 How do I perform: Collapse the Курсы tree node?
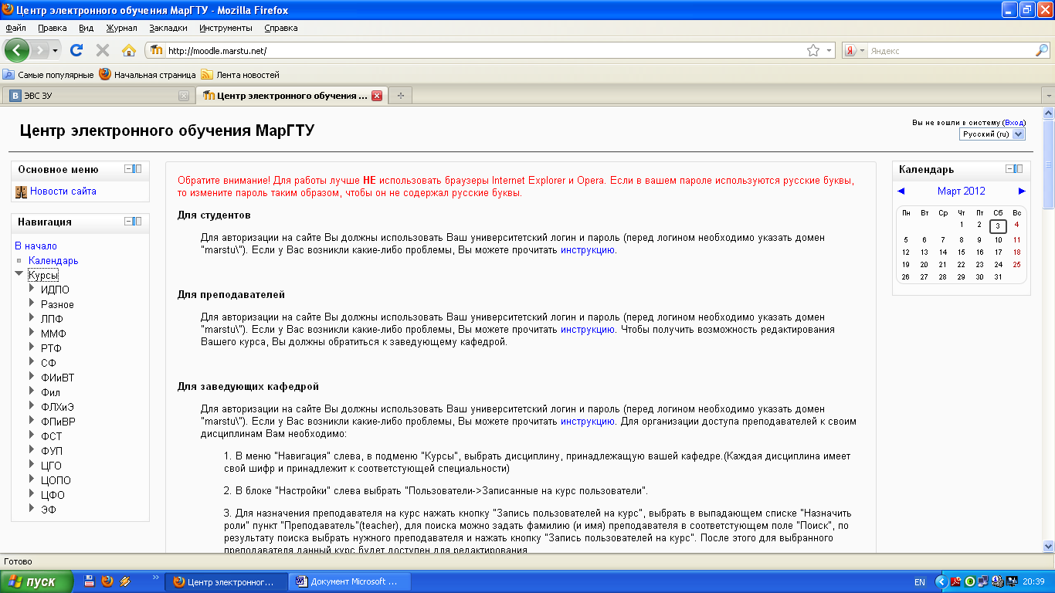click(x=19, y=274)
